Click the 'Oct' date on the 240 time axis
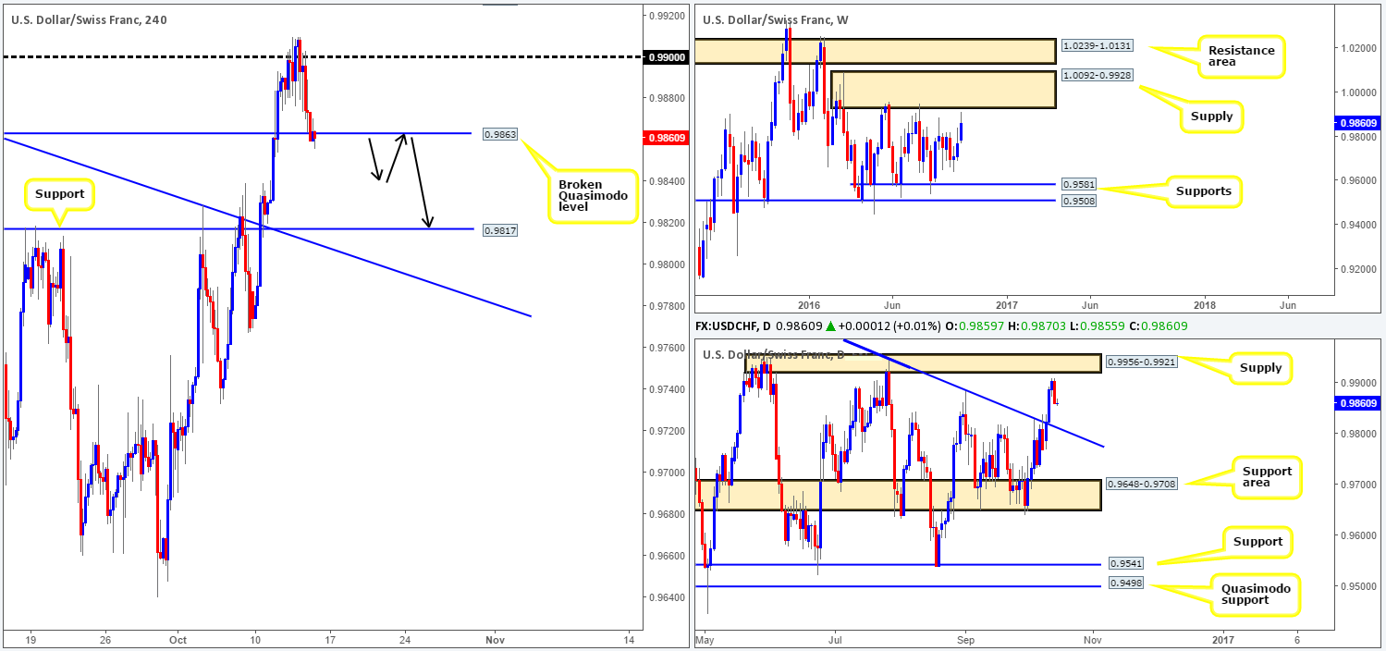This screenshot has width=1386, height=651. 178,638
